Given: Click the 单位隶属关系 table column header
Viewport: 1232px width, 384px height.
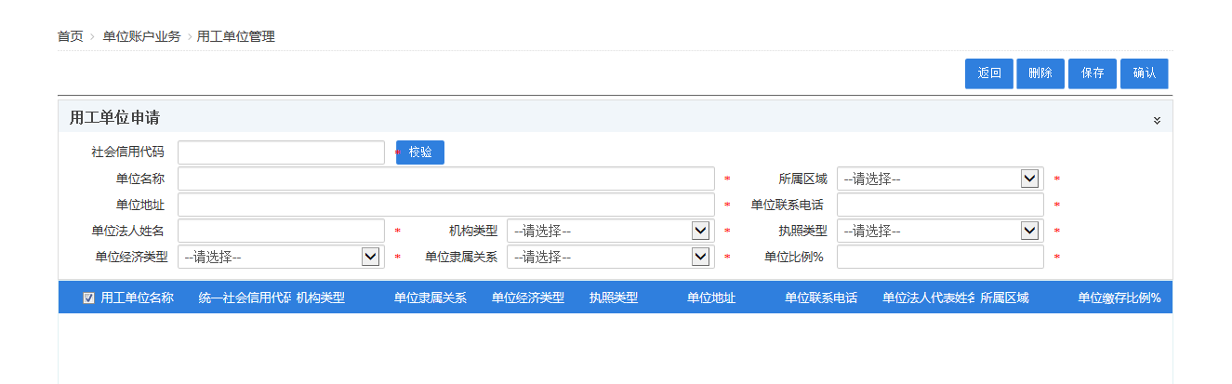Looking at the screenshot, I should [431, 298].
